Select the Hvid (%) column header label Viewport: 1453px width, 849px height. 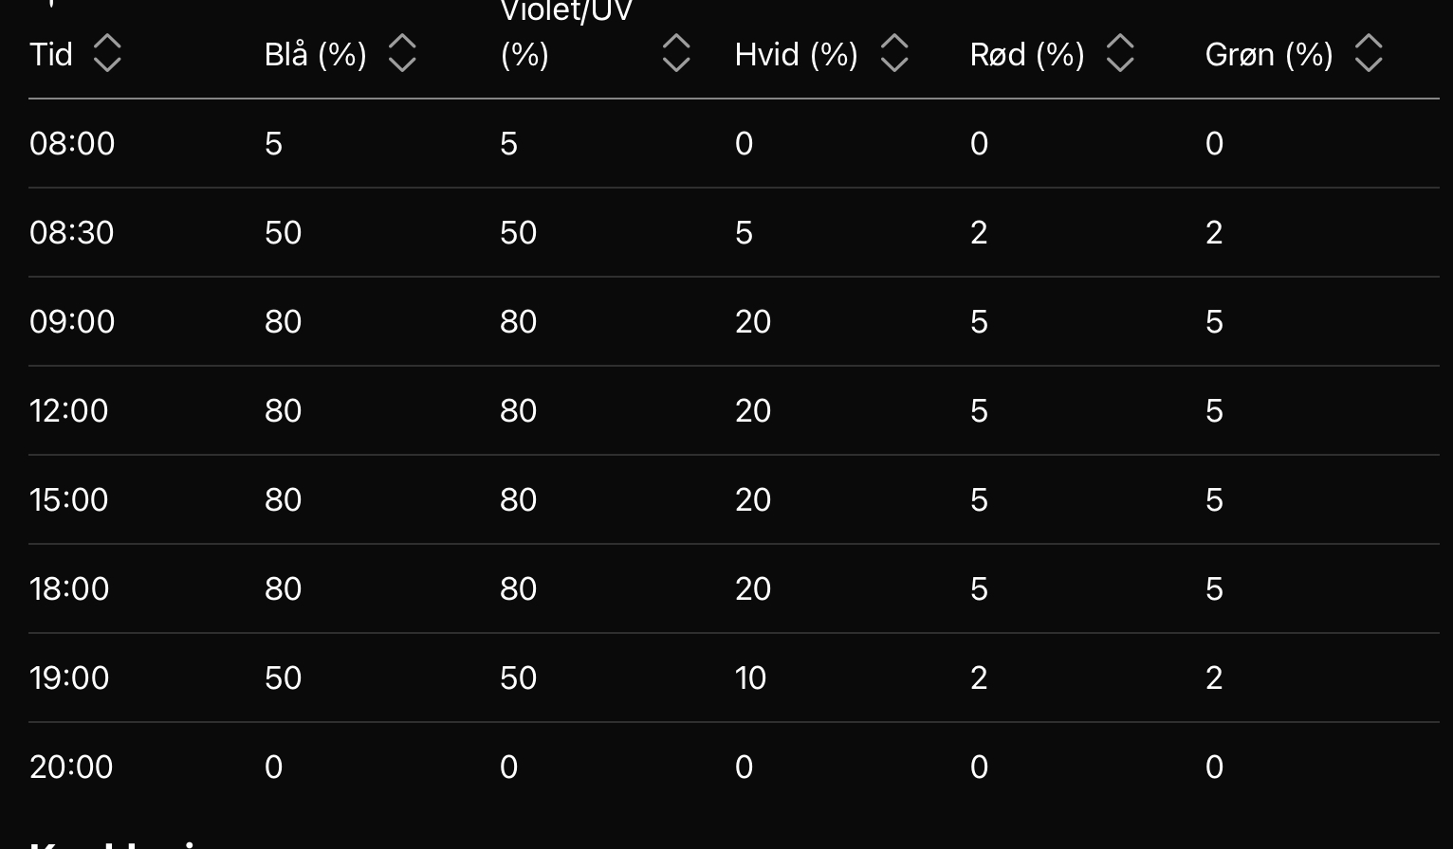click(796, 54)
